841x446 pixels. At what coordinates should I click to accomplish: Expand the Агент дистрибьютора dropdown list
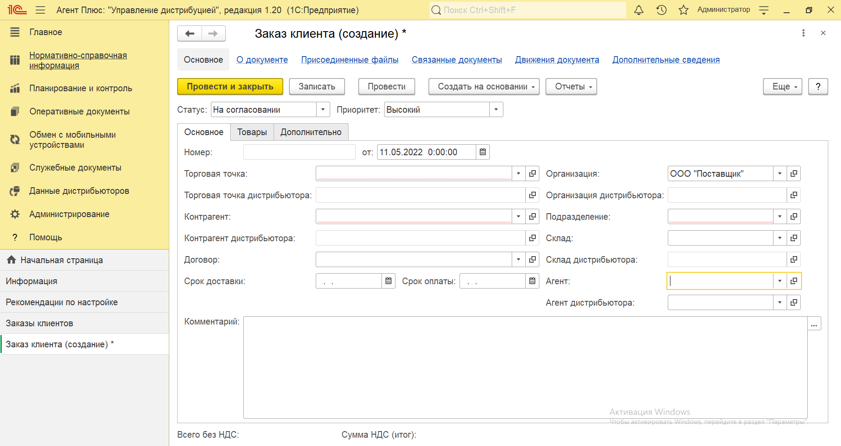[x=780, y=303]
